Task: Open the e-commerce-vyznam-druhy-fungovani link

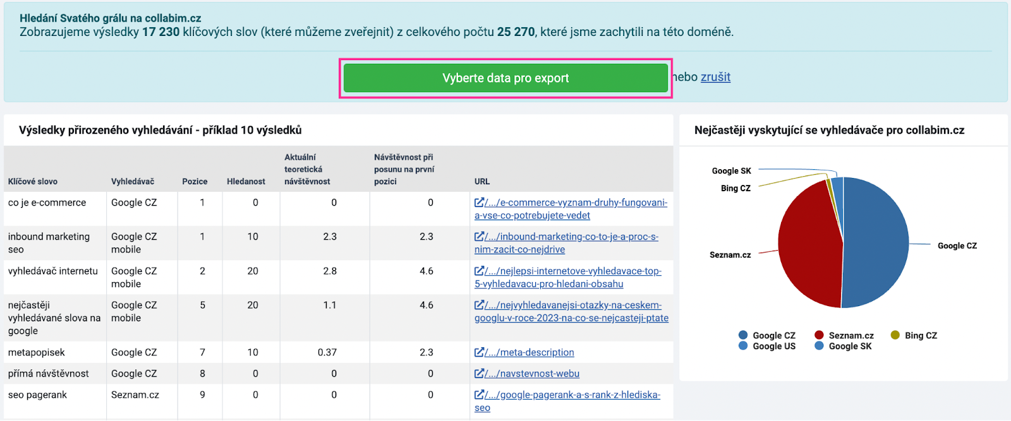Action: 571,209
